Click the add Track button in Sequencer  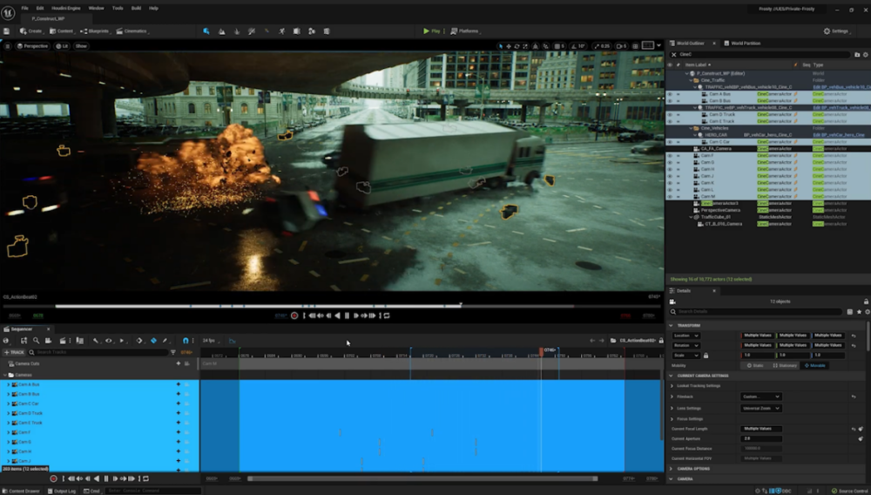point(14,352)
